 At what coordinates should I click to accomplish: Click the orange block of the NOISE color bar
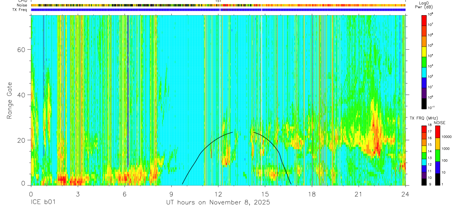point(437,144)
